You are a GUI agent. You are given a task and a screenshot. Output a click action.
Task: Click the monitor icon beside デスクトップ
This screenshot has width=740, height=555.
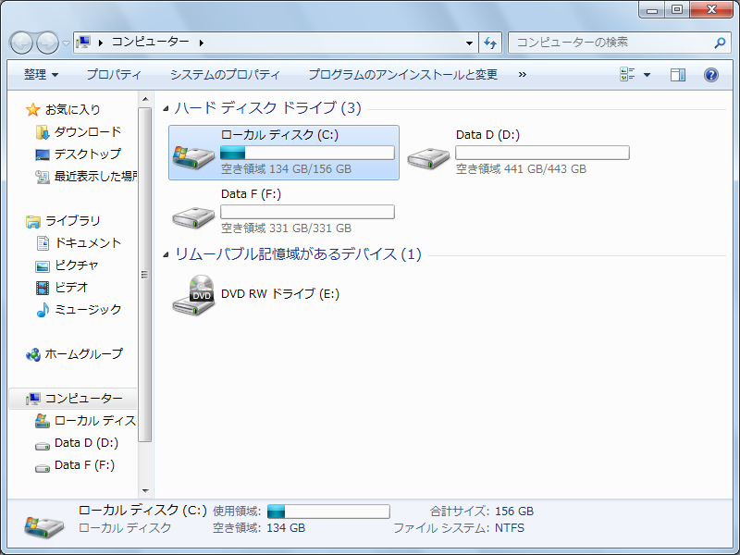coord(43,154)
